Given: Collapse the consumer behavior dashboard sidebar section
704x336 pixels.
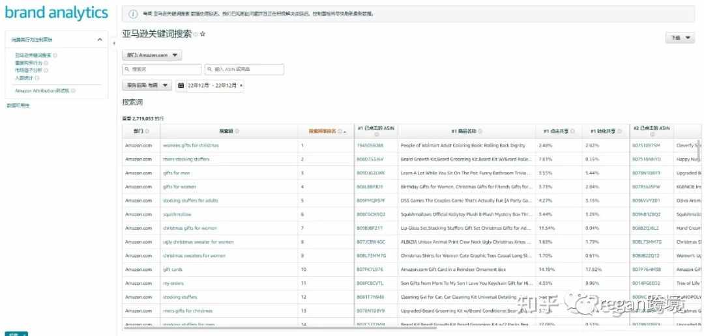Looking at the screenshot, I should tap(100, 40).
